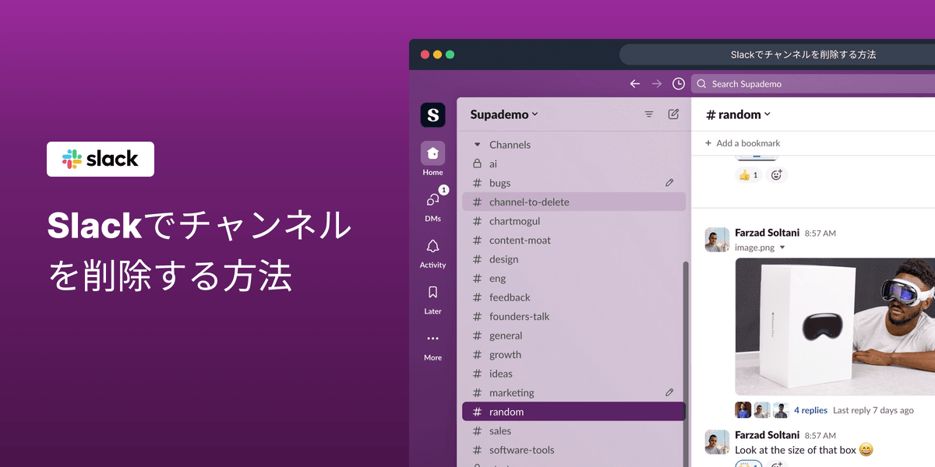Click the edit pencil beside marketing channel
Screen dimensions: 935x467
(x=669, y=392)
